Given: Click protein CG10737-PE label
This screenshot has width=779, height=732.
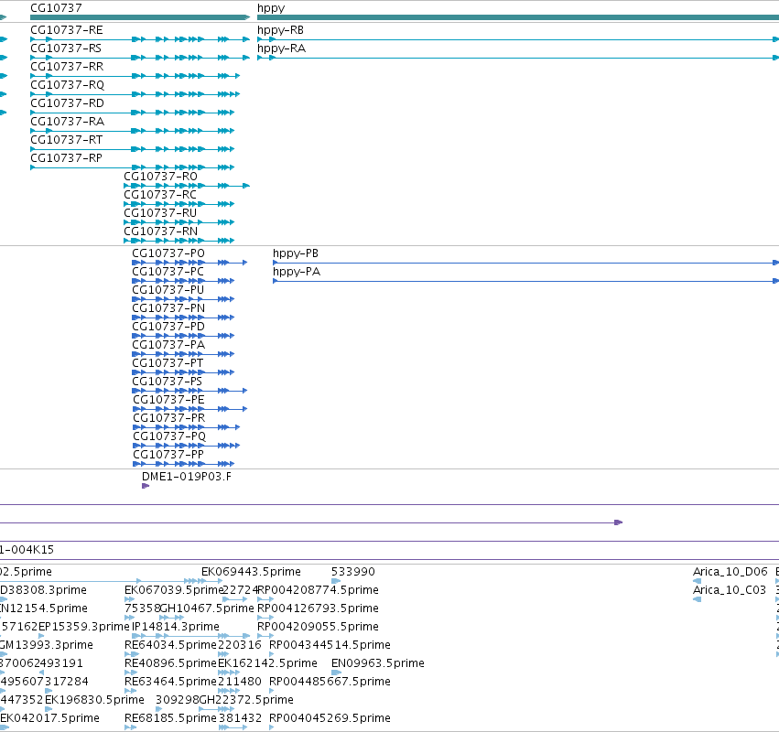Looking at the screenshot, I should click(168, 400).
